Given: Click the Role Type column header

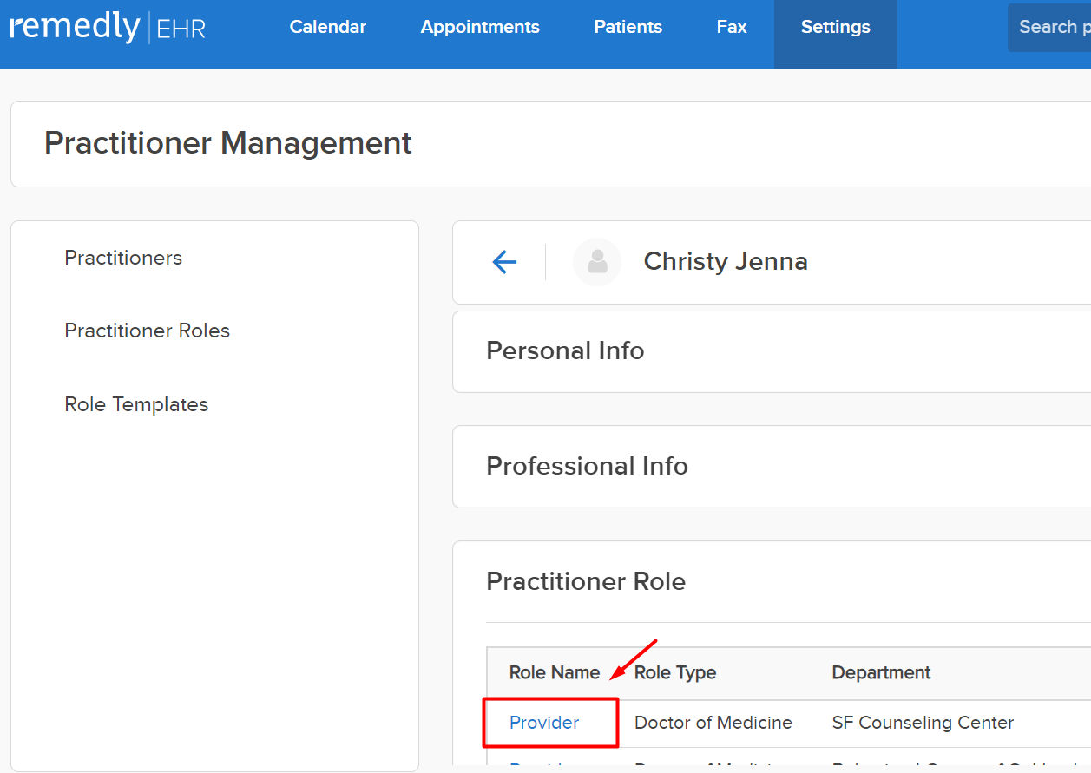Looking at the screenshot, I should click(675, 672).
